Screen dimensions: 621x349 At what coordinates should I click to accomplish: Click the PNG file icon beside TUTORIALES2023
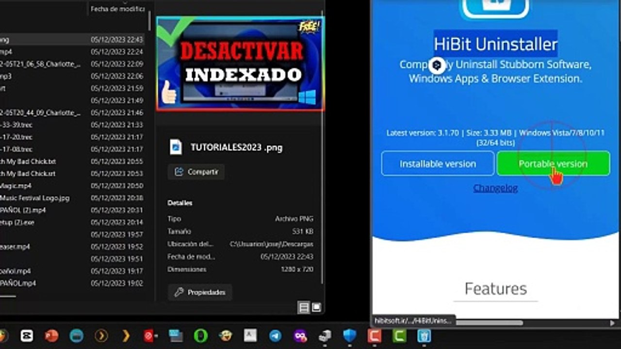tap(176, 147)
